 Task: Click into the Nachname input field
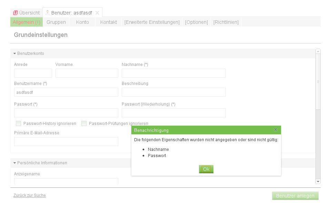[173, 73]
